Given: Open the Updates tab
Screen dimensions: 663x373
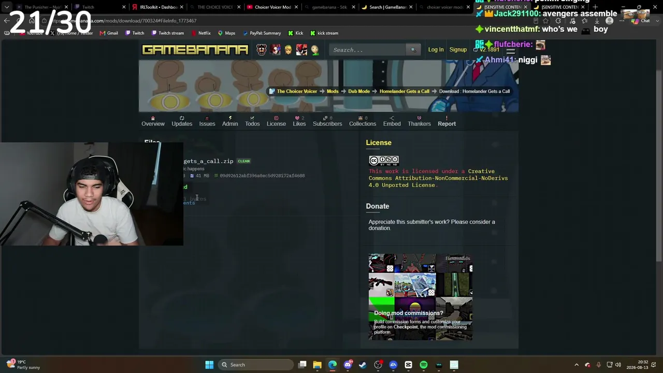Looking at the screenshot, I should (x=182, y=121).
